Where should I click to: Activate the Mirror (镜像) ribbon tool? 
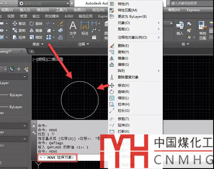(36, 30)
